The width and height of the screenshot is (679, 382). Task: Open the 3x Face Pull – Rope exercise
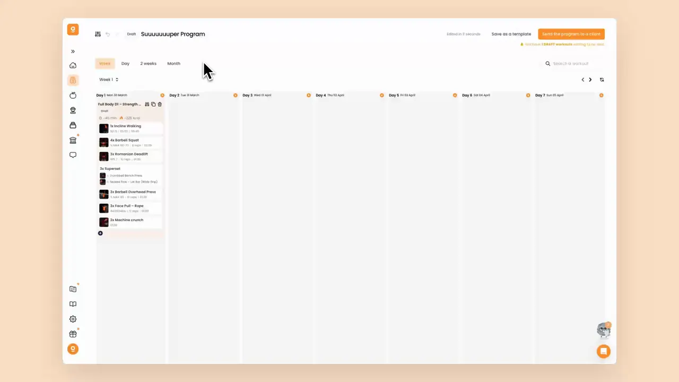[130, 208]
